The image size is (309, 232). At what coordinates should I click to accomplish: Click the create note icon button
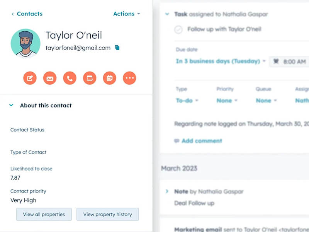(30, 78)
